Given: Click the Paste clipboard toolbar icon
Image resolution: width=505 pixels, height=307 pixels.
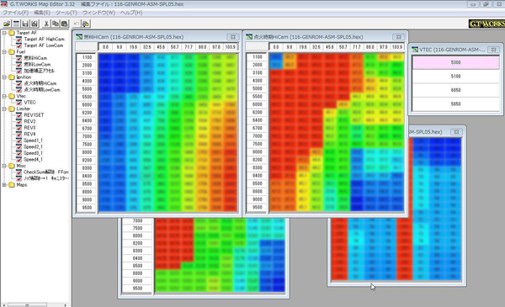Looking at the screenshot, I should point(65,24).
